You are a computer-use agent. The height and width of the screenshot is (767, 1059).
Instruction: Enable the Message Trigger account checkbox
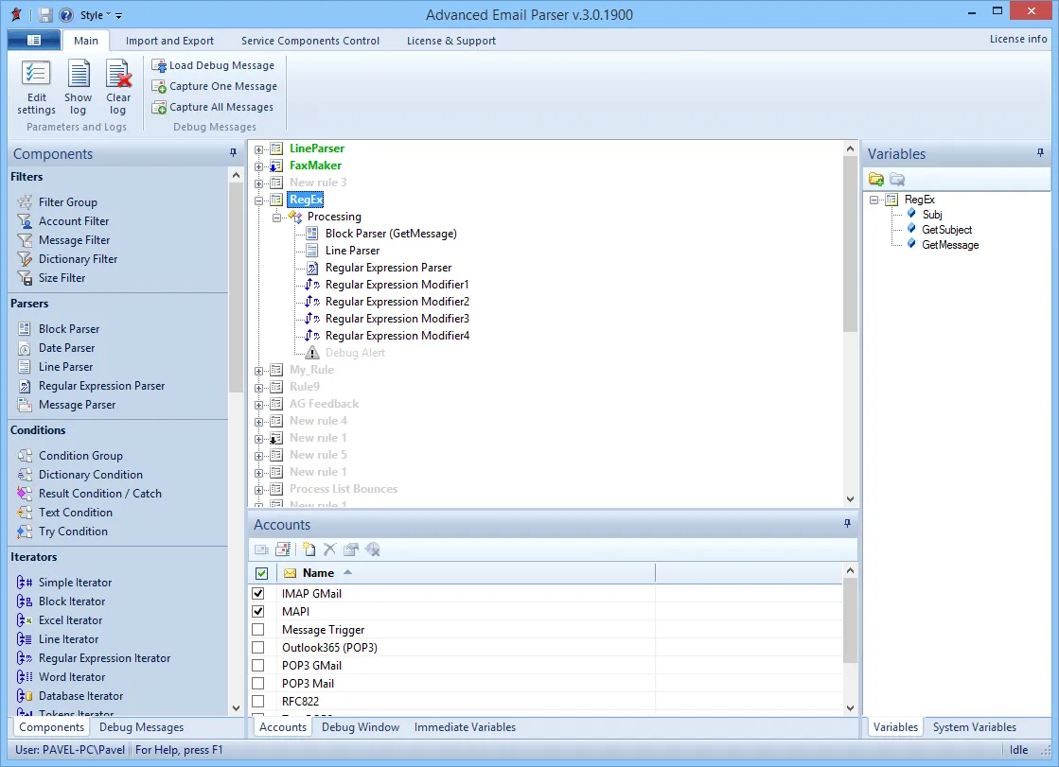(x=258, y=629)
